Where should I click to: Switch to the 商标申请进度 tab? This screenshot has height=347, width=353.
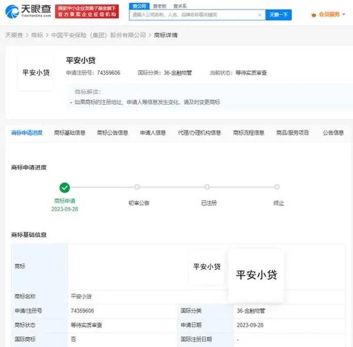tap(27, 133)
